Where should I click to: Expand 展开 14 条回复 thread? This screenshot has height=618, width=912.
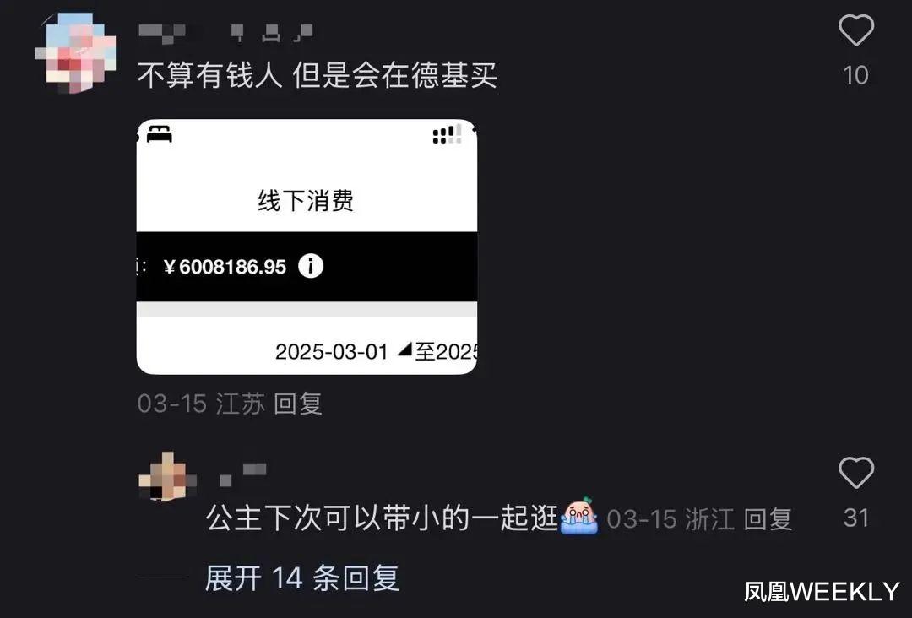point(301,577)
